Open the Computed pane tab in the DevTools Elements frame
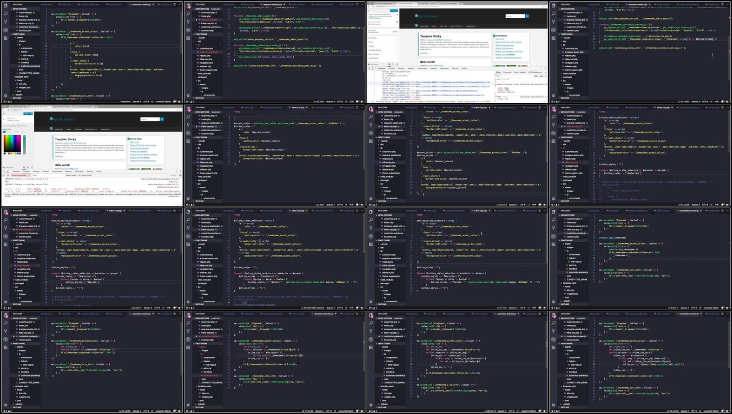Screen dimensions: 732x414 (x=507, y=72)
